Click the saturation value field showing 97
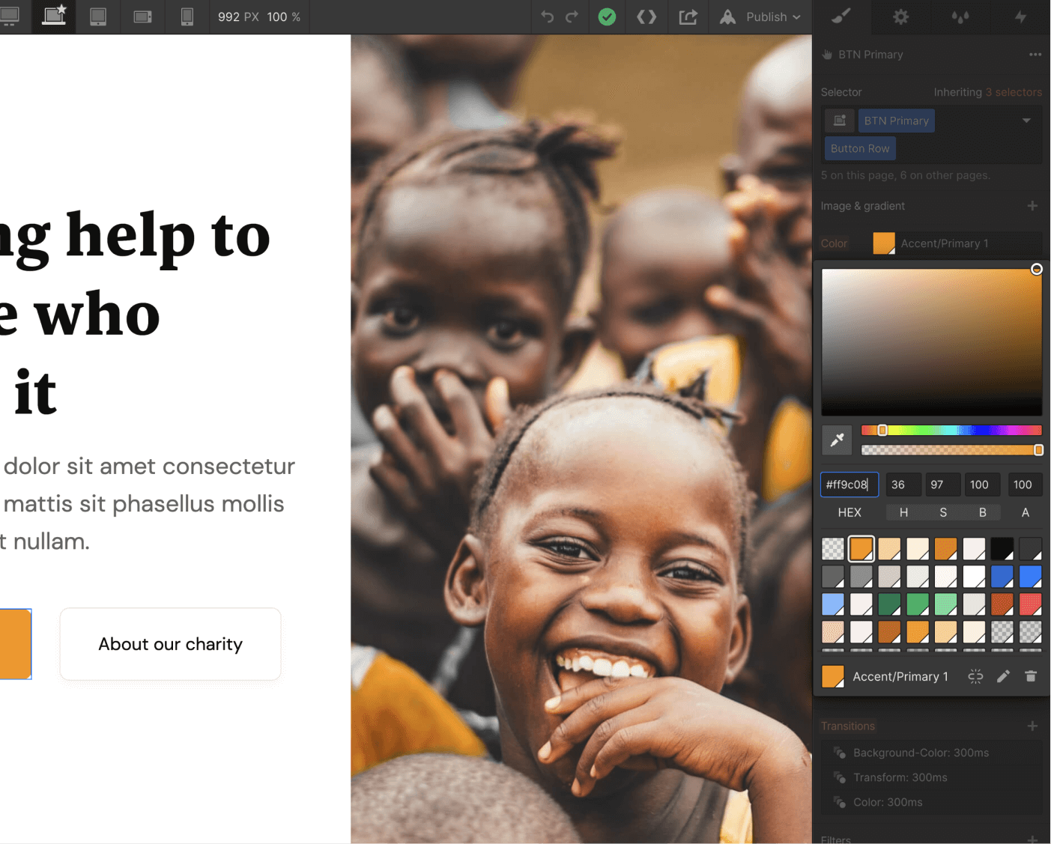Image resolution: width=1051 pixels, height=844 pixels. coord(943,485)
